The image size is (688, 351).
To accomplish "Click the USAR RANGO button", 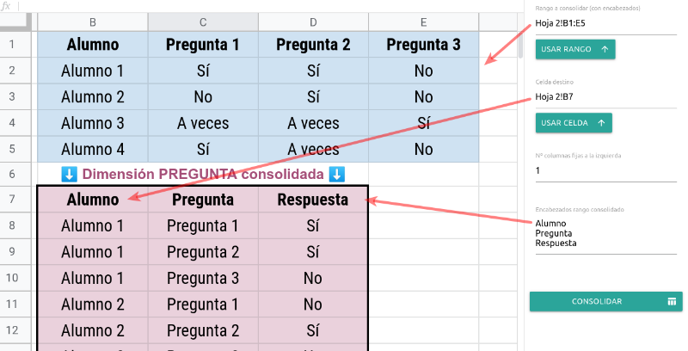I will (x=575, y=49).
